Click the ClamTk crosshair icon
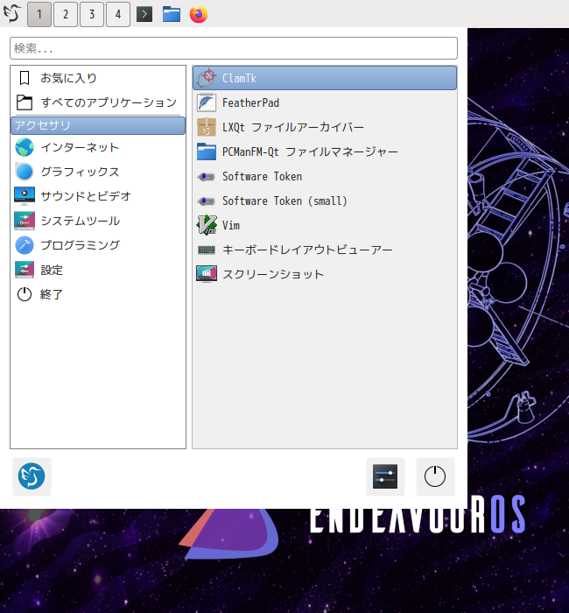This screenshot has width=569, height=613. [x=207, y=78]
